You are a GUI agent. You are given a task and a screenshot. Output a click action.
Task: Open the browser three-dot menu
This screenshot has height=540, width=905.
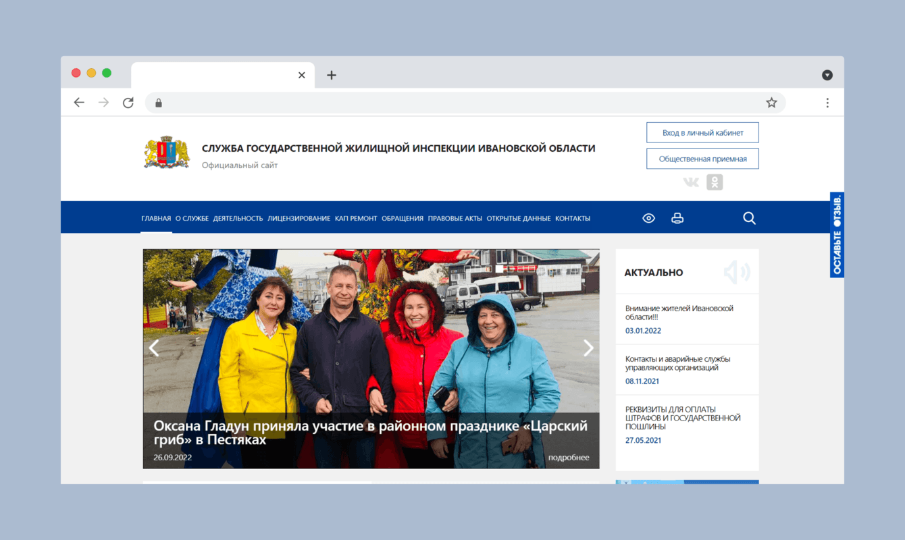point(827,103)
